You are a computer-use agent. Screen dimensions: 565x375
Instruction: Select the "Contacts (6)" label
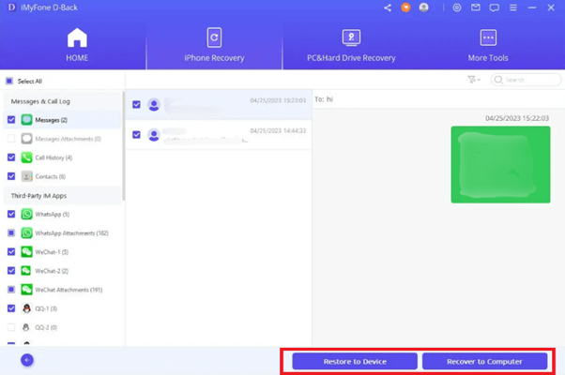(51, 176)
